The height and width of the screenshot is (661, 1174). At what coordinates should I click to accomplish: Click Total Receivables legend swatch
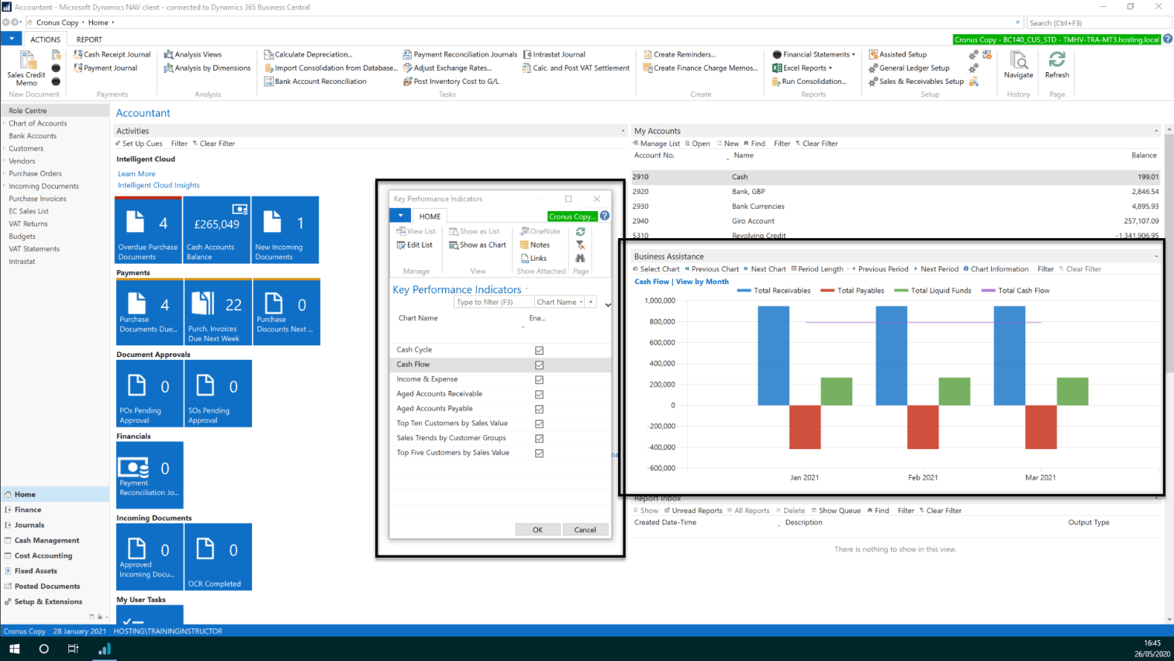[x=744, y=291]
